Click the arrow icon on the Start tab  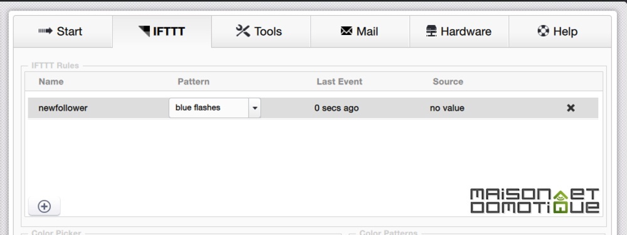tap(45, 31)
